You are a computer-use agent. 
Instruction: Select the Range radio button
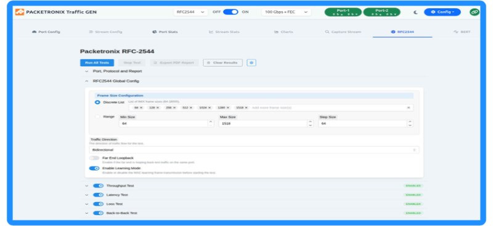(x=97, y=116)
